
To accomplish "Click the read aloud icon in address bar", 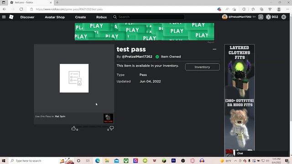I will click(x=227, y=9).
